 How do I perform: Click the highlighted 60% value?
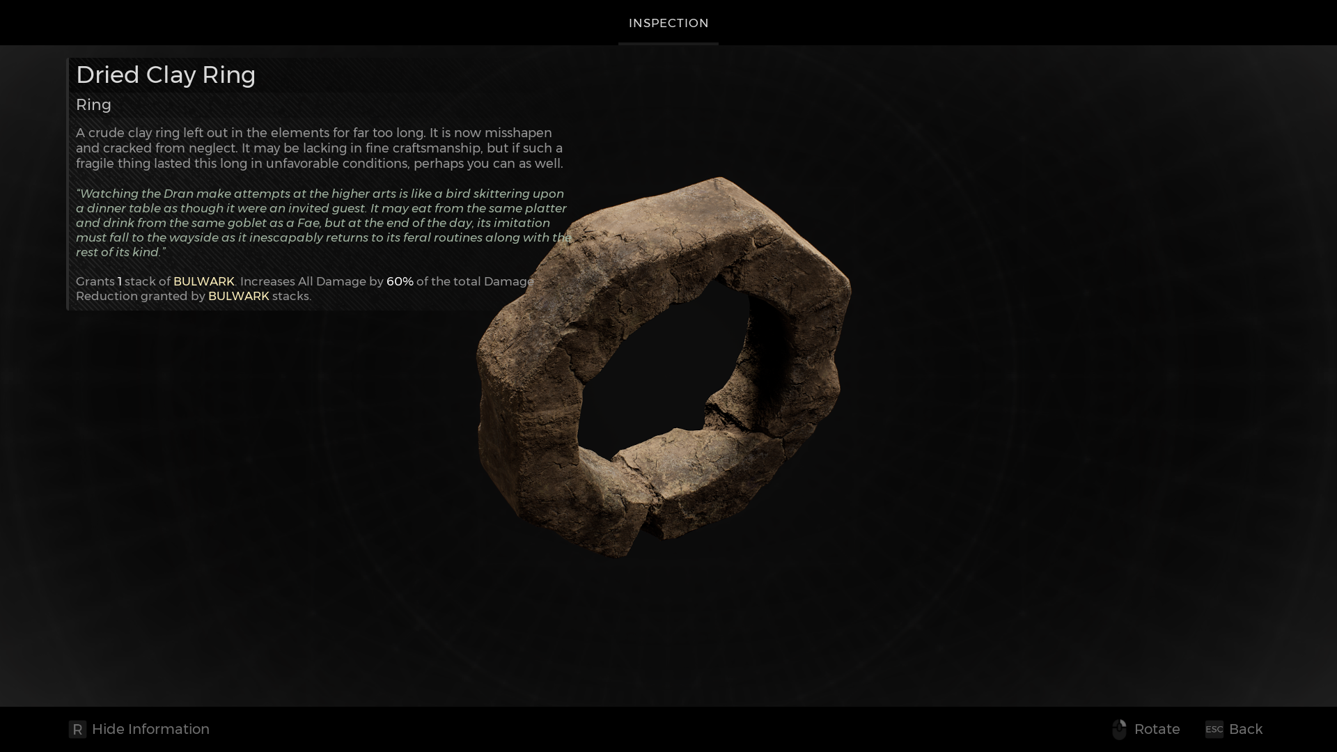point(399,282)
